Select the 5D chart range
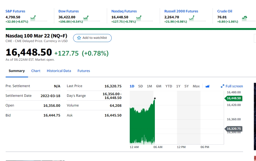This screenshot has width=256, height=161. 140,86
